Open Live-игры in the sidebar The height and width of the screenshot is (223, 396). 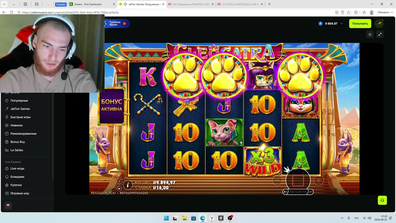[17, 168]
